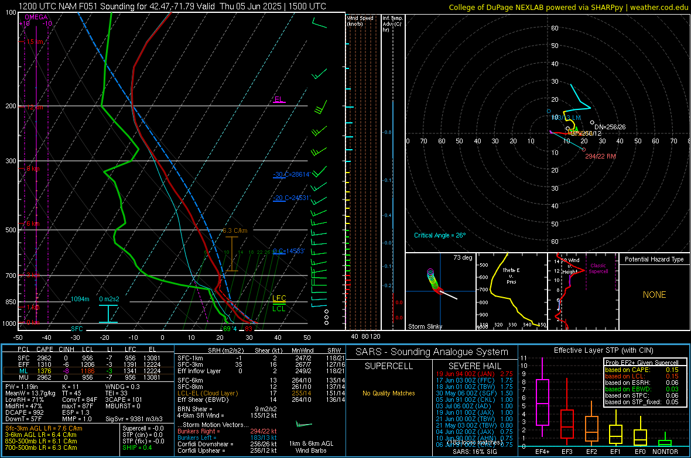
Task: Click the Bunkers Left = 183/13 kt line
Action: pos(227,438)
